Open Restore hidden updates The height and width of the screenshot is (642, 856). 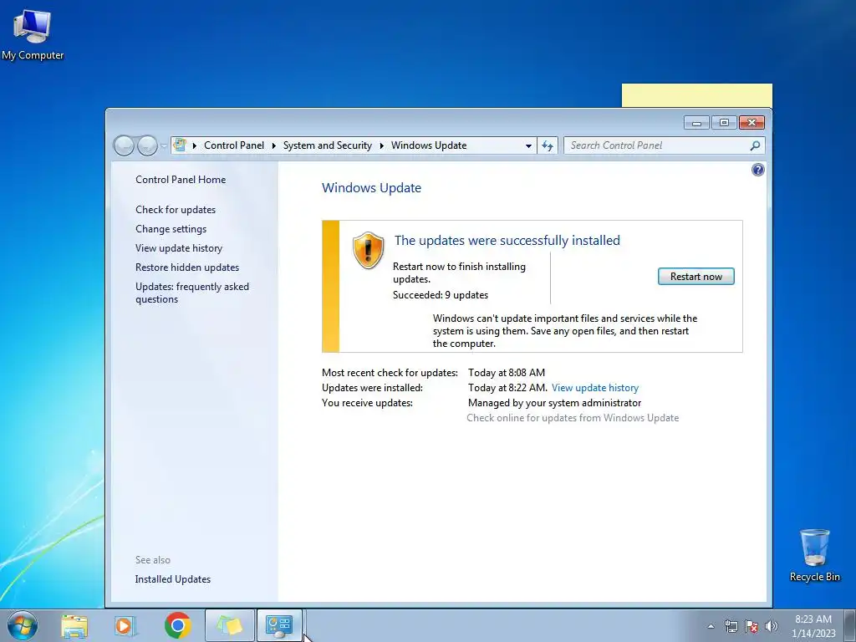click(187, 267)
